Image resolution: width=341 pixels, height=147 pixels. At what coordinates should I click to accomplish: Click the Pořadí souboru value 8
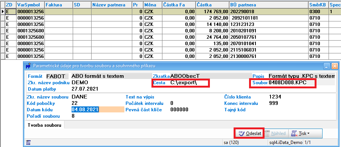[x=73, y=116]
